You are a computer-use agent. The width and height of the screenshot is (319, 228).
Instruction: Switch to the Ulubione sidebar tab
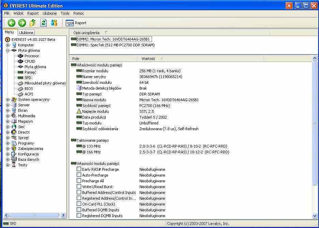tap(26, 32)
